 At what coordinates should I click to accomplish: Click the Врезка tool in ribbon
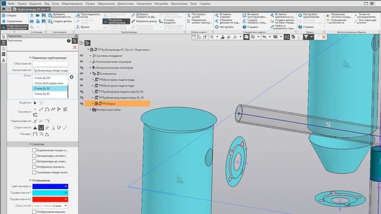point(82,27)
